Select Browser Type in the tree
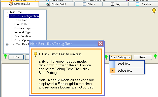Image resolution: width=158 pixels, height=97 pixels. [x=23, y=28]
